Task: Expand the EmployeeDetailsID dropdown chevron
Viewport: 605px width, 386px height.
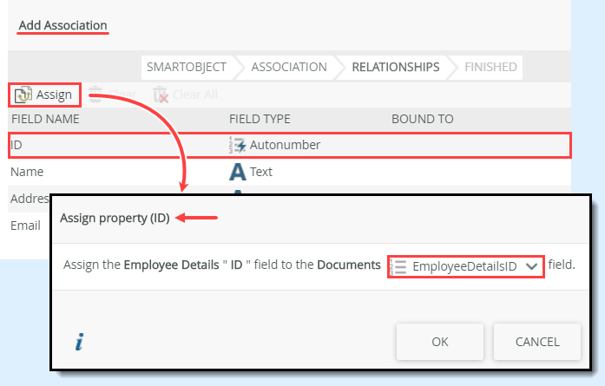Action: coord(531,266)
